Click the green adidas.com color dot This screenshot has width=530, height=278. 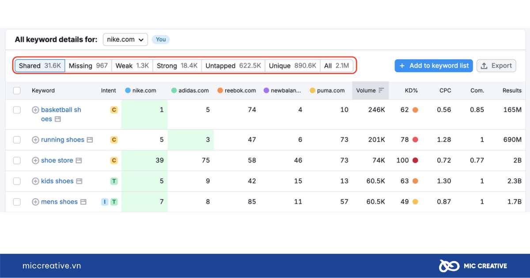(174, 90)
